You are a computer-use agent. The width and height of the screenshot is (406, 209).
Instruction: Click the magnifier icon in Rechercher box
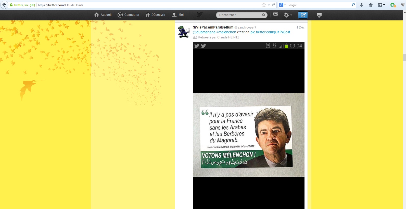263,15
